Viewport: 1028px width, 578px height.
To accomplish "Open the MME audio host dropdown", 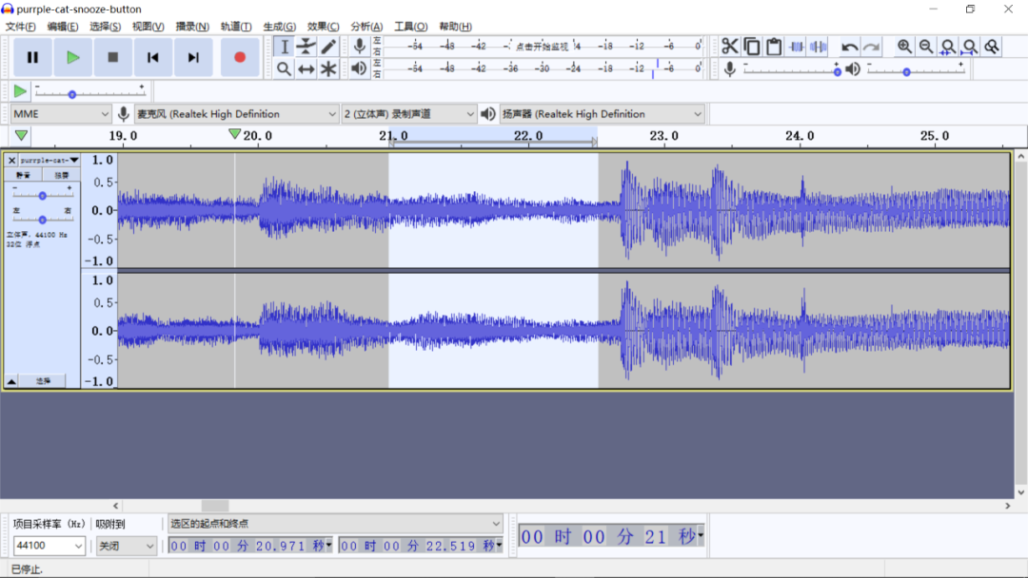I will click(60, 114).
